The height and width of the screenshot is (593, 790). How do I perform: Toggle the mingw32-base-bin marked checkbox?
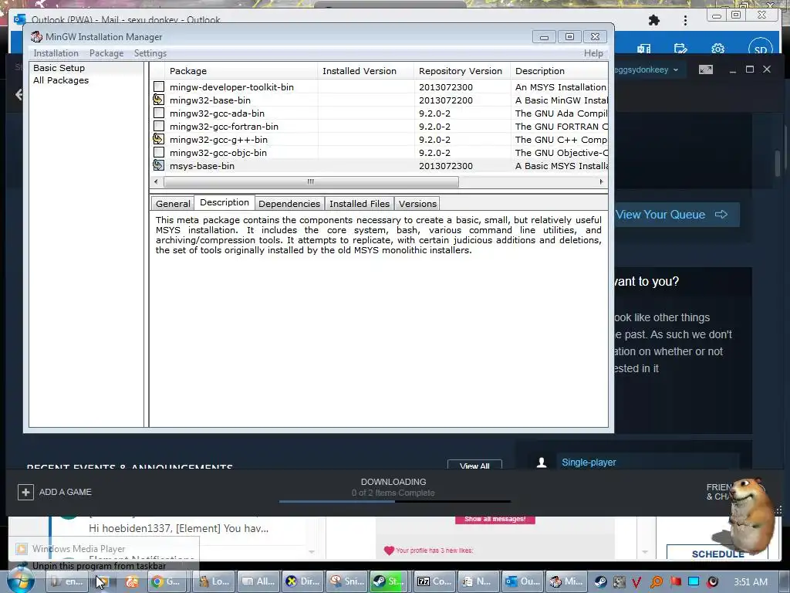[x=159, y=100]
